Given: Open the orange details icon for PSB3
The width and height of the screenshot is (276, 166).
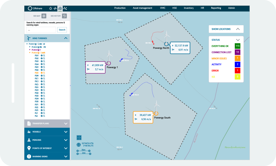Looking at the screenshot, I should (44, 73).
